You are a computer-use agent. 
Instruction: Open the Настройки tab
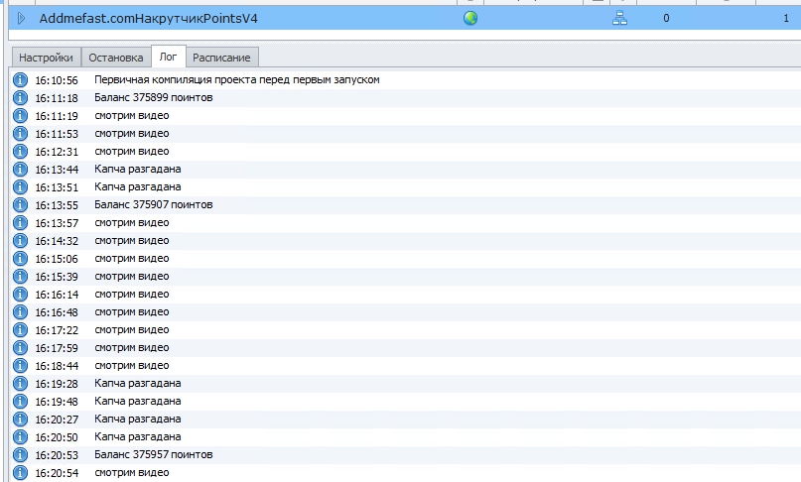point(46,58)
